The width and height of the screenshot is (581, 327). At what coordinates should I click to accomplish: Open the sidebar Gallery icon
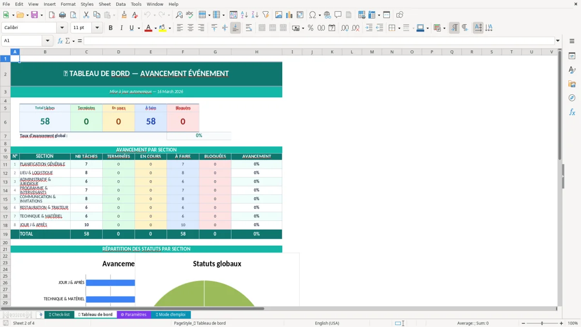click(x=572, y=84)
